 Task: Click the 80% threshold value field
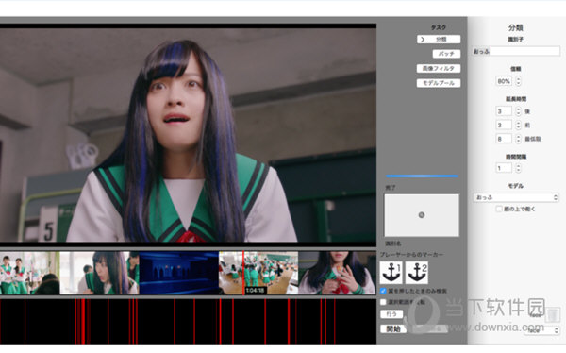[x=504, y=81]
